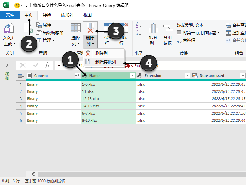This screenshot has height=185, width=246.
Task: Open the Date accessed column filter dropdown
Action: click(x=243, y=76)
